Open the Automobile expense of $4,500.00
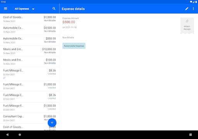The width and height of the screenshot is (198, 139). click(30, 30)
